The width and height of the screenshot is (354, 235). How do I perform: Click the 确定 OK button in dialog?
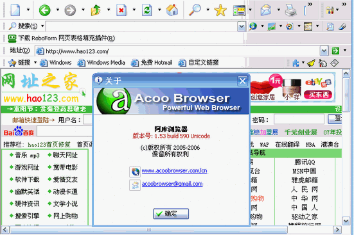171,214
